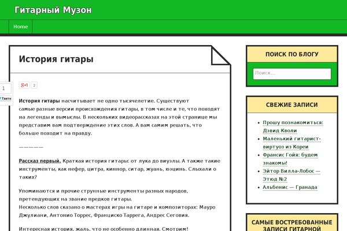Click the История гитары article heading

click(56, 59)
